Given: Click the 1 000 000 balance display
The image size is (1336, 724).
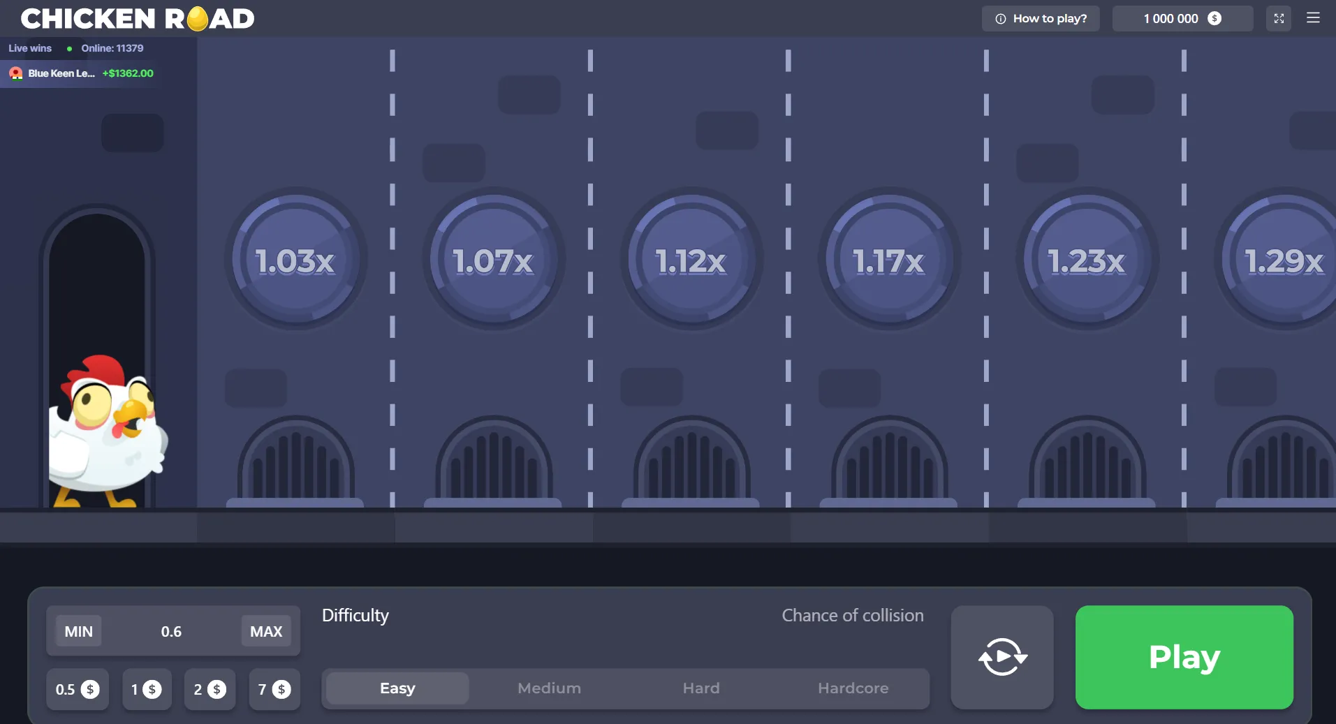Looking at the screenshot, I should 1182,19.
